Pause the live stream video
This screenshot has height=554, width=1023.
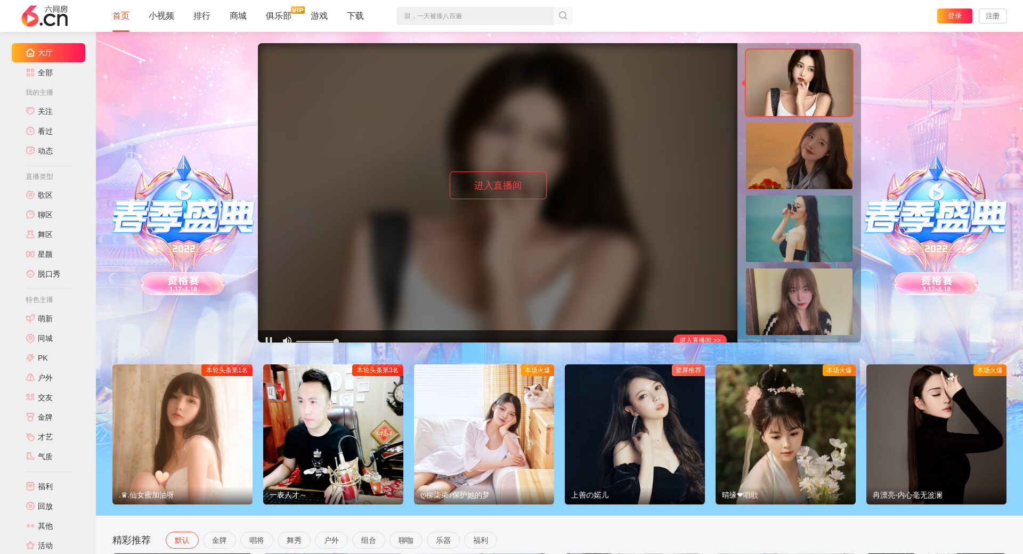269,340
